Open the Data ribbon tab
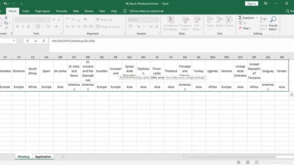The image size is (294, 165). 76,11
